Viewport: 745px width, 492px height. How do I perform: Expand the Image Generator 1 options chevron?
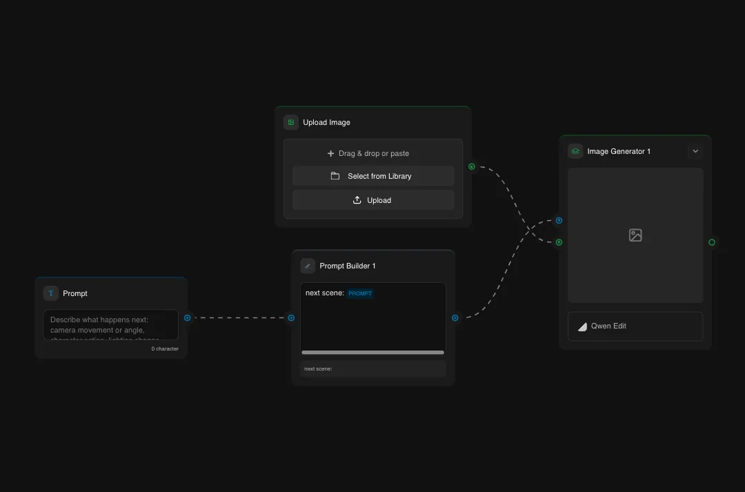695,150
